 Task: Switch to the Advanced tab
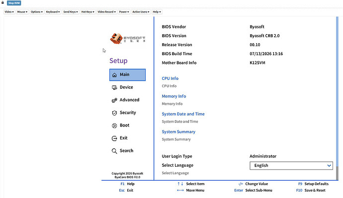pyautogui.click(x=128, y=100)
